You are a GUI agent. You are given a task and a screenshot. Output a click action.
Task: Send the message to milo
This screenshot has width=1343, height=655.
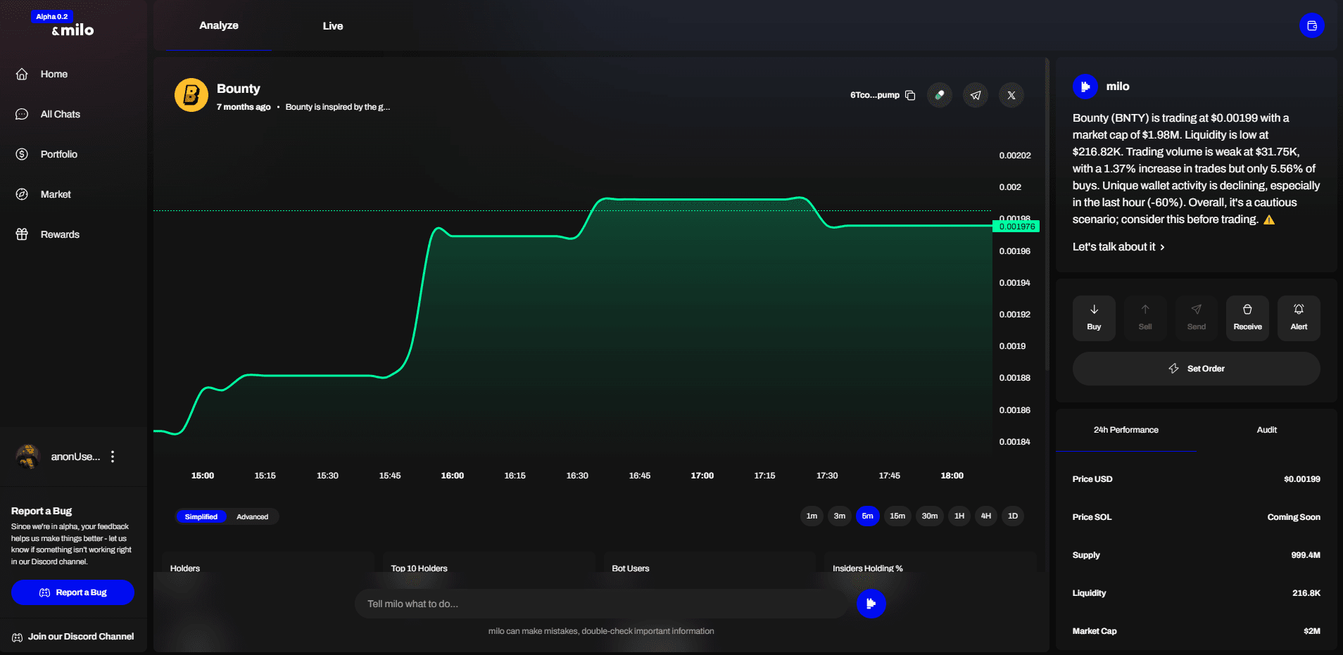[x=871, y=603]
